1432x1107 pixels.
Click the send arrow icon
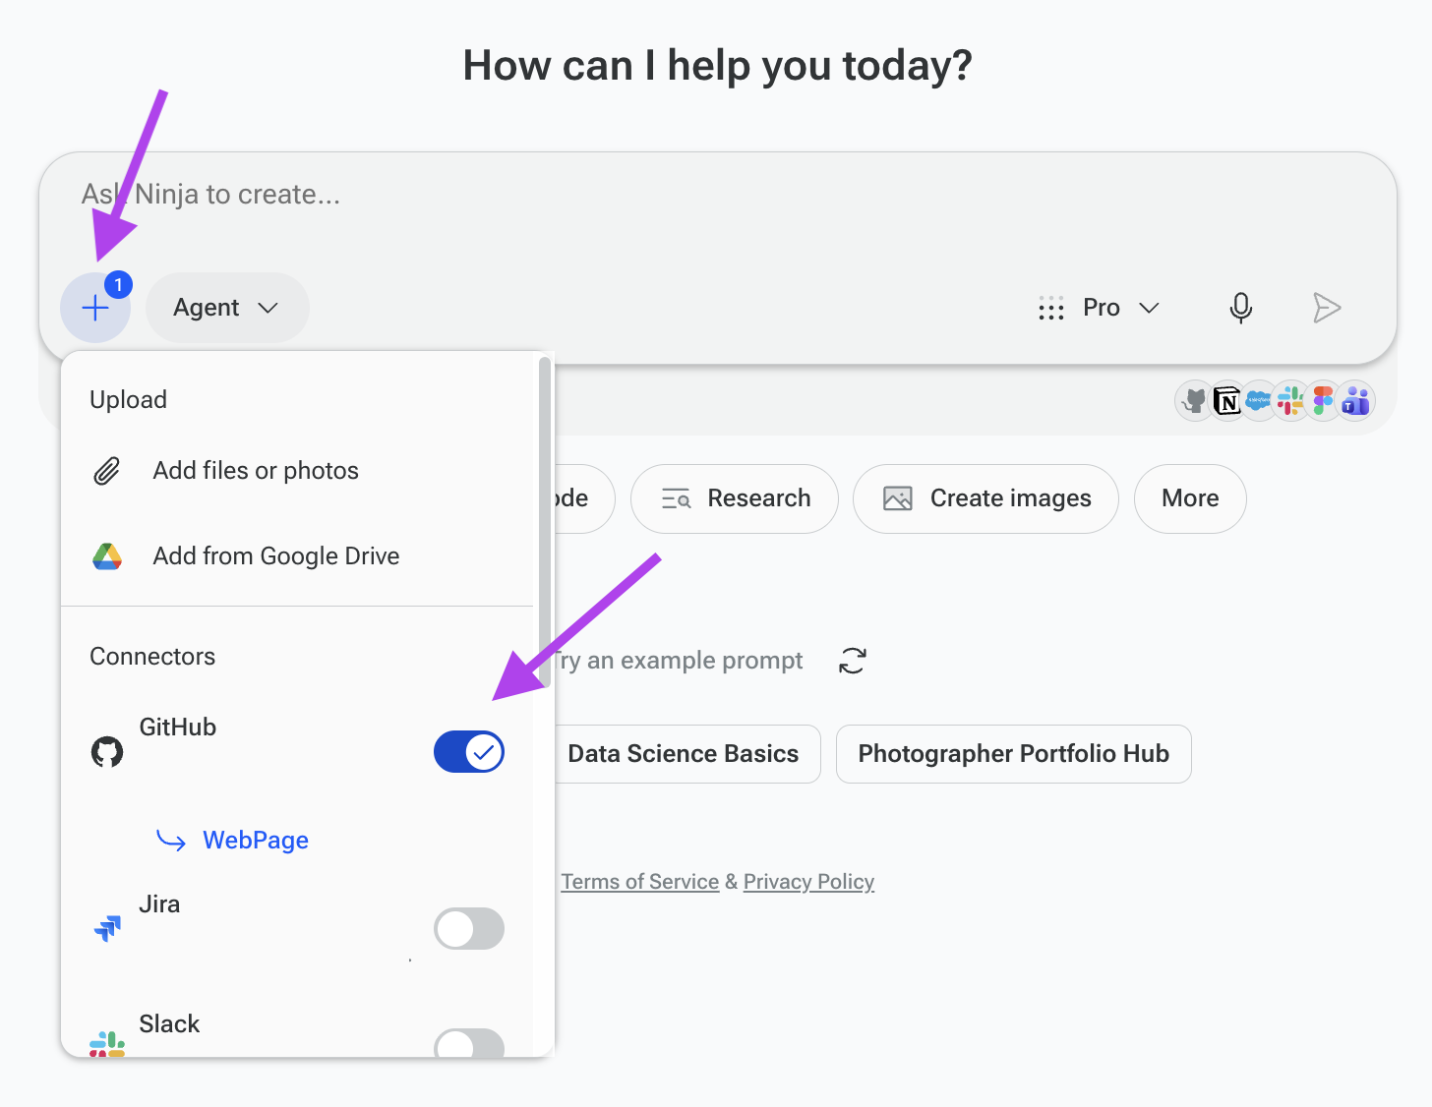[x=1327, y=308]
